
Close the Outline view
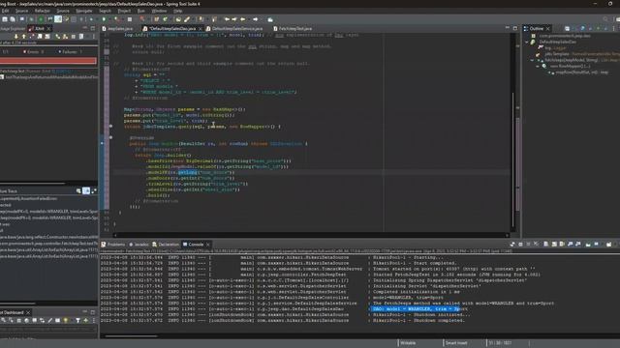click(548, 29)
